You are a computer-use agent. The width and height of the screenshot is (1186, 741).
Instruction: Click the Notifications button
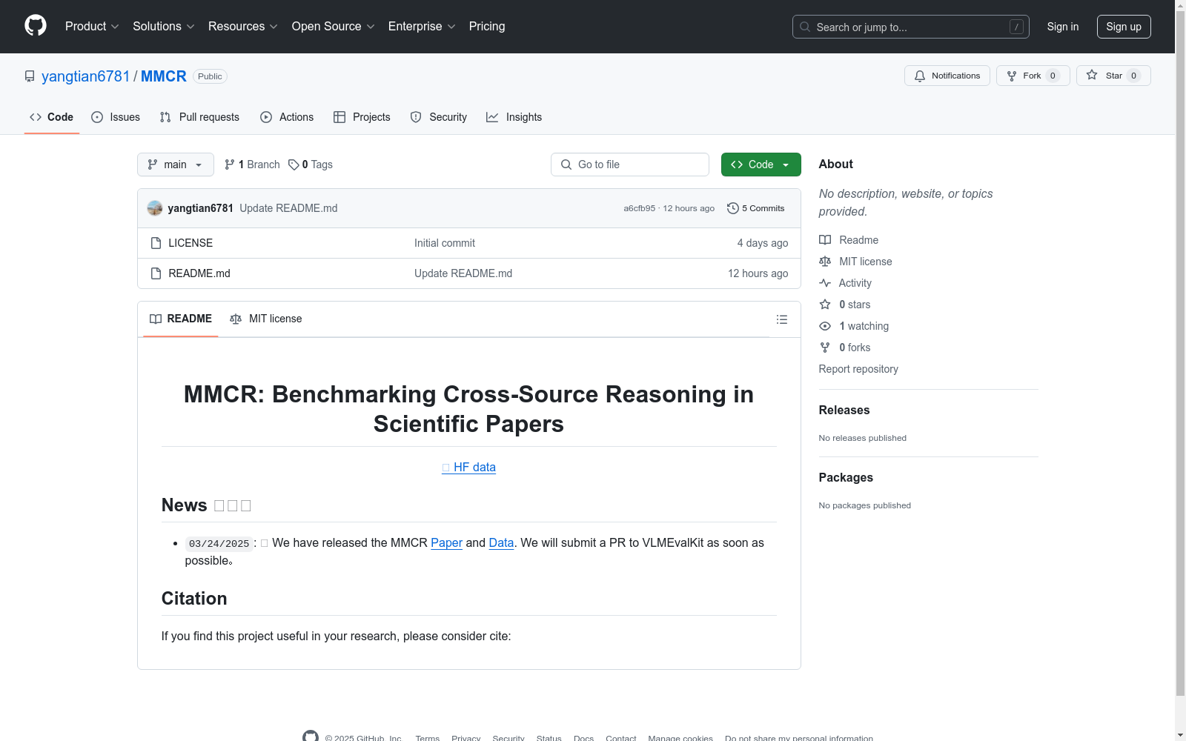click(x=947, y=76)
